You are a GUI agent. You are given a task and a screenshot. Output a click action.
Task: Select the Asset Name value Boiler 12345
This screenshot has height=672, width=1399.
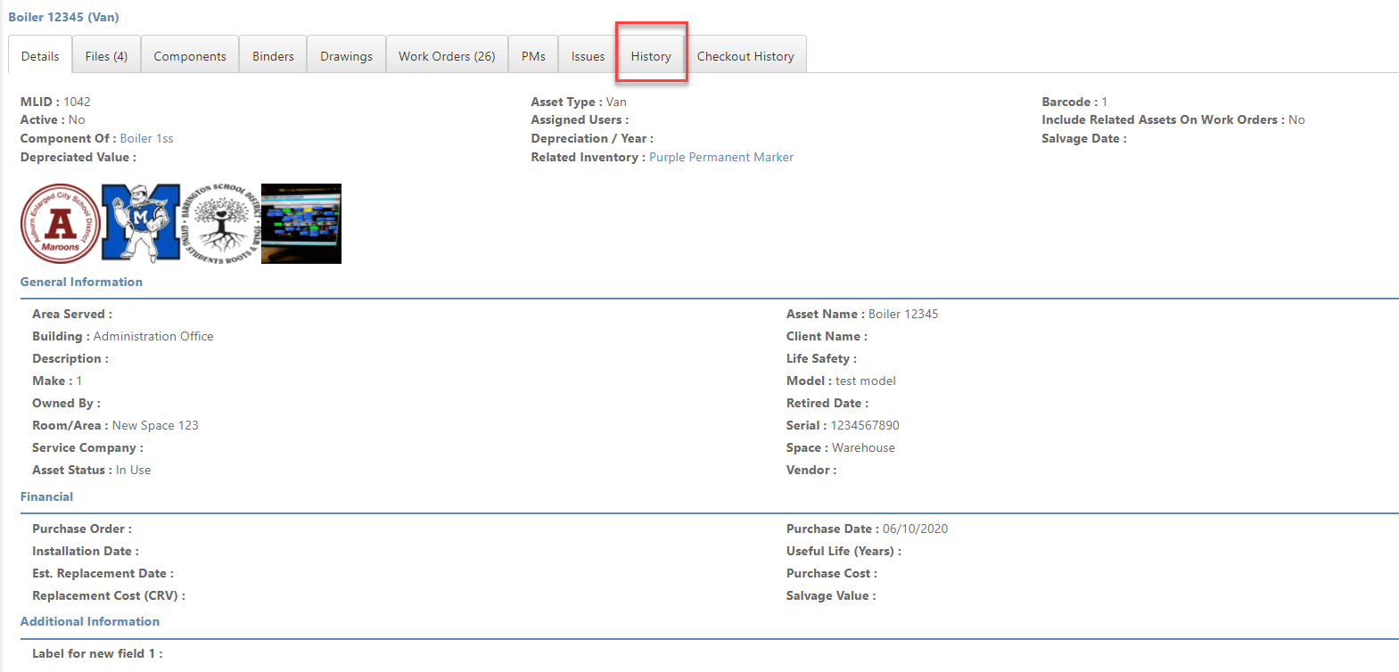[903, 314]
